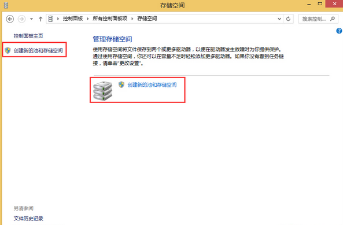The width and height of the screenshot is (343, 225).
Task: Click shield icon beside sidebar 创建新的池和存储空间
Action: (x=8, y=50)
